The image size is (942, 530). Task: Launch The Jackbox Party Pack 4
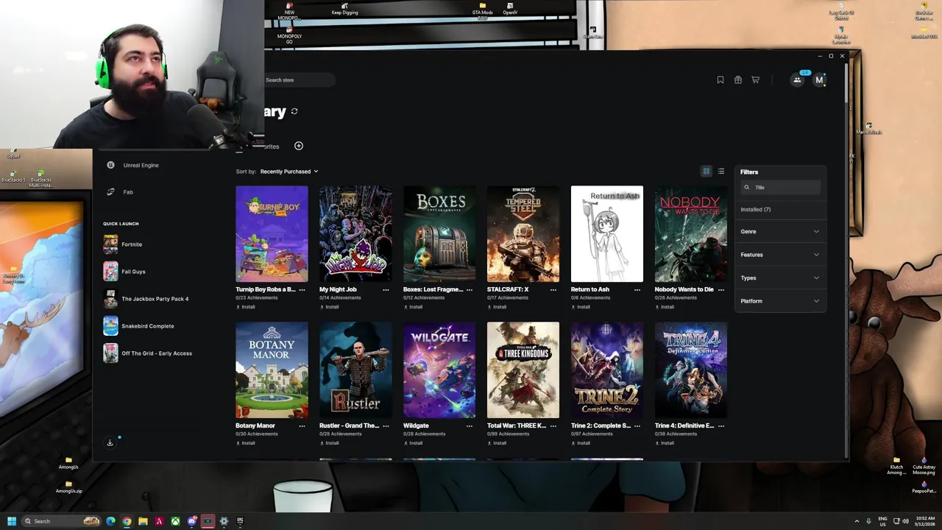point(146,299)
